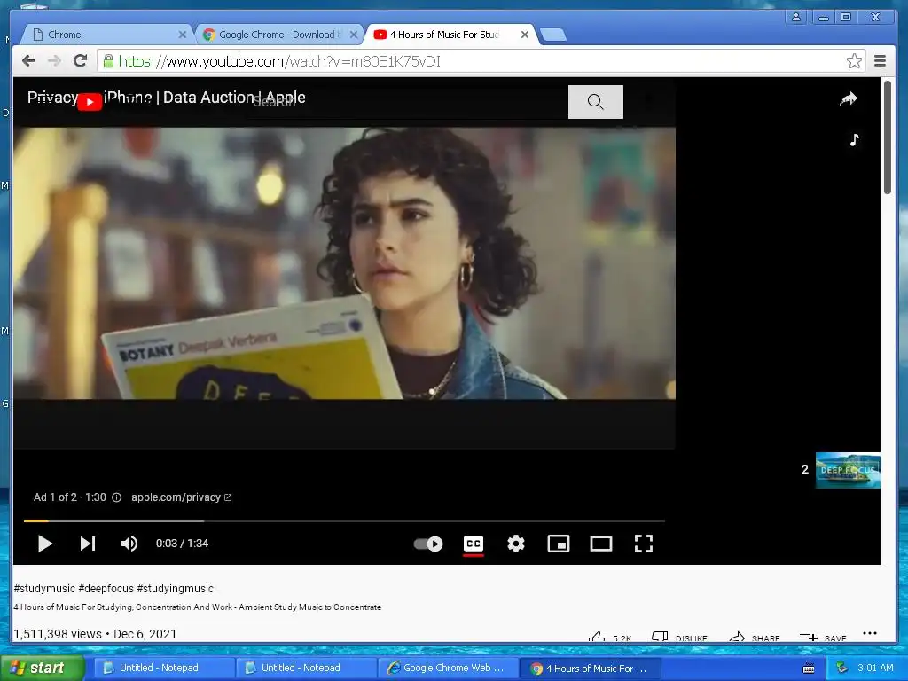Reload the page
This screenshot has height=681, width=908.
81,61
